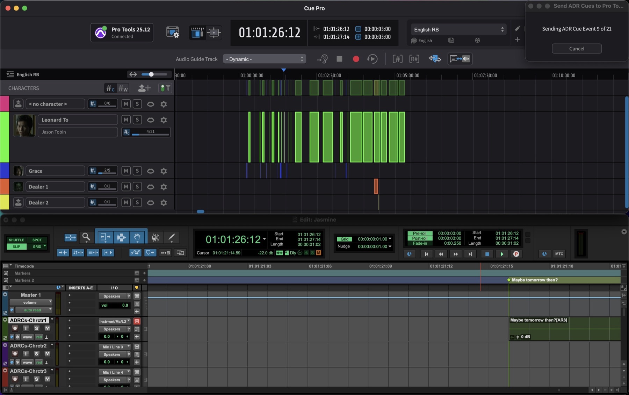Open Master 1 volume view selector
The width and height of the screenshot is (629, 395).
point(31,302)
